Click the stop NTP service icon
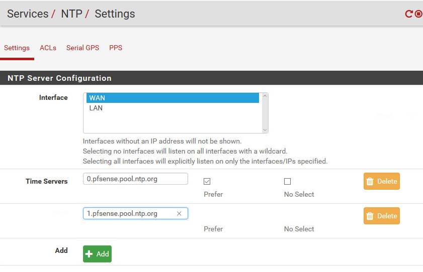Image resolution: width=423 pixels, height=272 pixels. [418, 14]
